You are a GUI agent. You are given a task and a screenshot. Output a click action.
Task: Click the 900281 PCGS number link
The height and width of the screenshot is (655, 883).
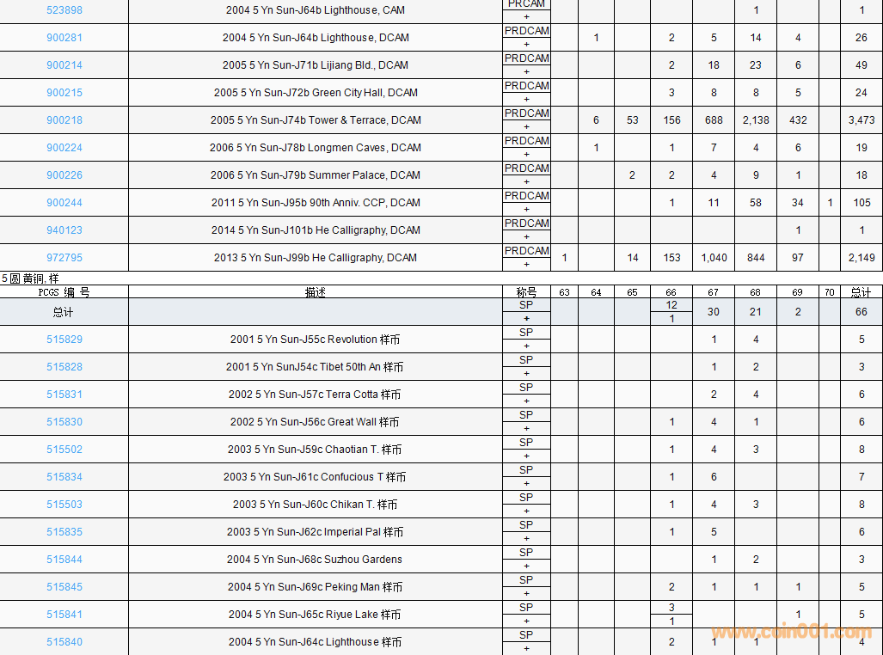click(64, 38)
